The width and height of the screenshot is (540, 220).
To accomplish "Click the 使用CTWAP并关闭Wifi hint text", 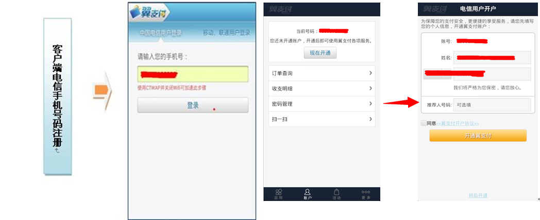I will tap(172, 88).
